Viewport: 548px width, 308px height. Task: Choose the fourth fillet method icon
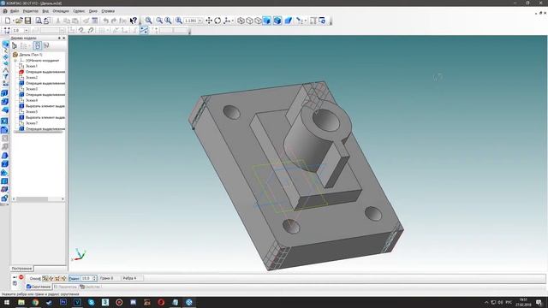click(x=63, y=278)
